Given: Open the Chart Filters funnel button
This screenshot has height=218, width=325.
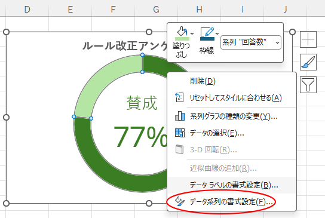Looking at the screenshot, I should [308, 85].
